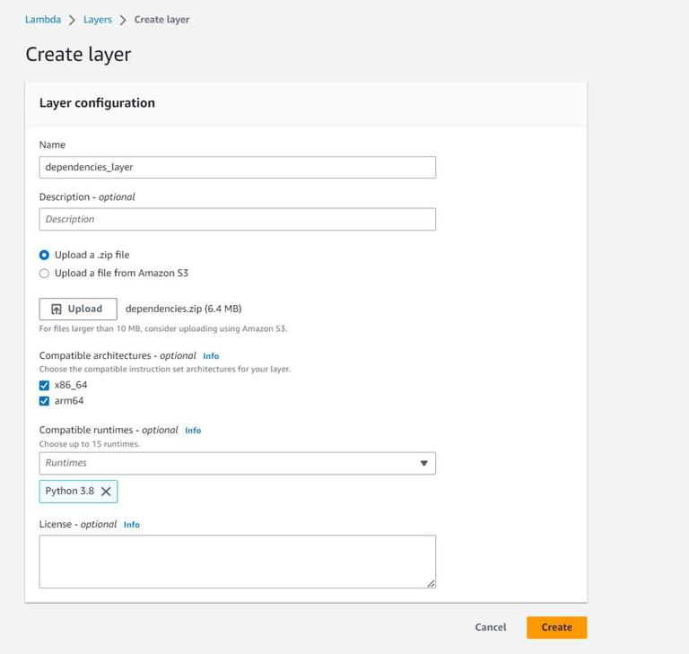Focus the Description text field
Screen dimensions: 689x654
point(238,219)
